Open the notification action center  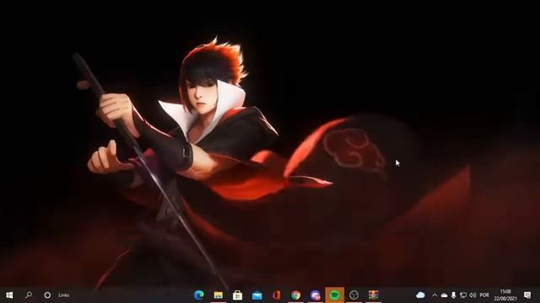tap(527, 295)
